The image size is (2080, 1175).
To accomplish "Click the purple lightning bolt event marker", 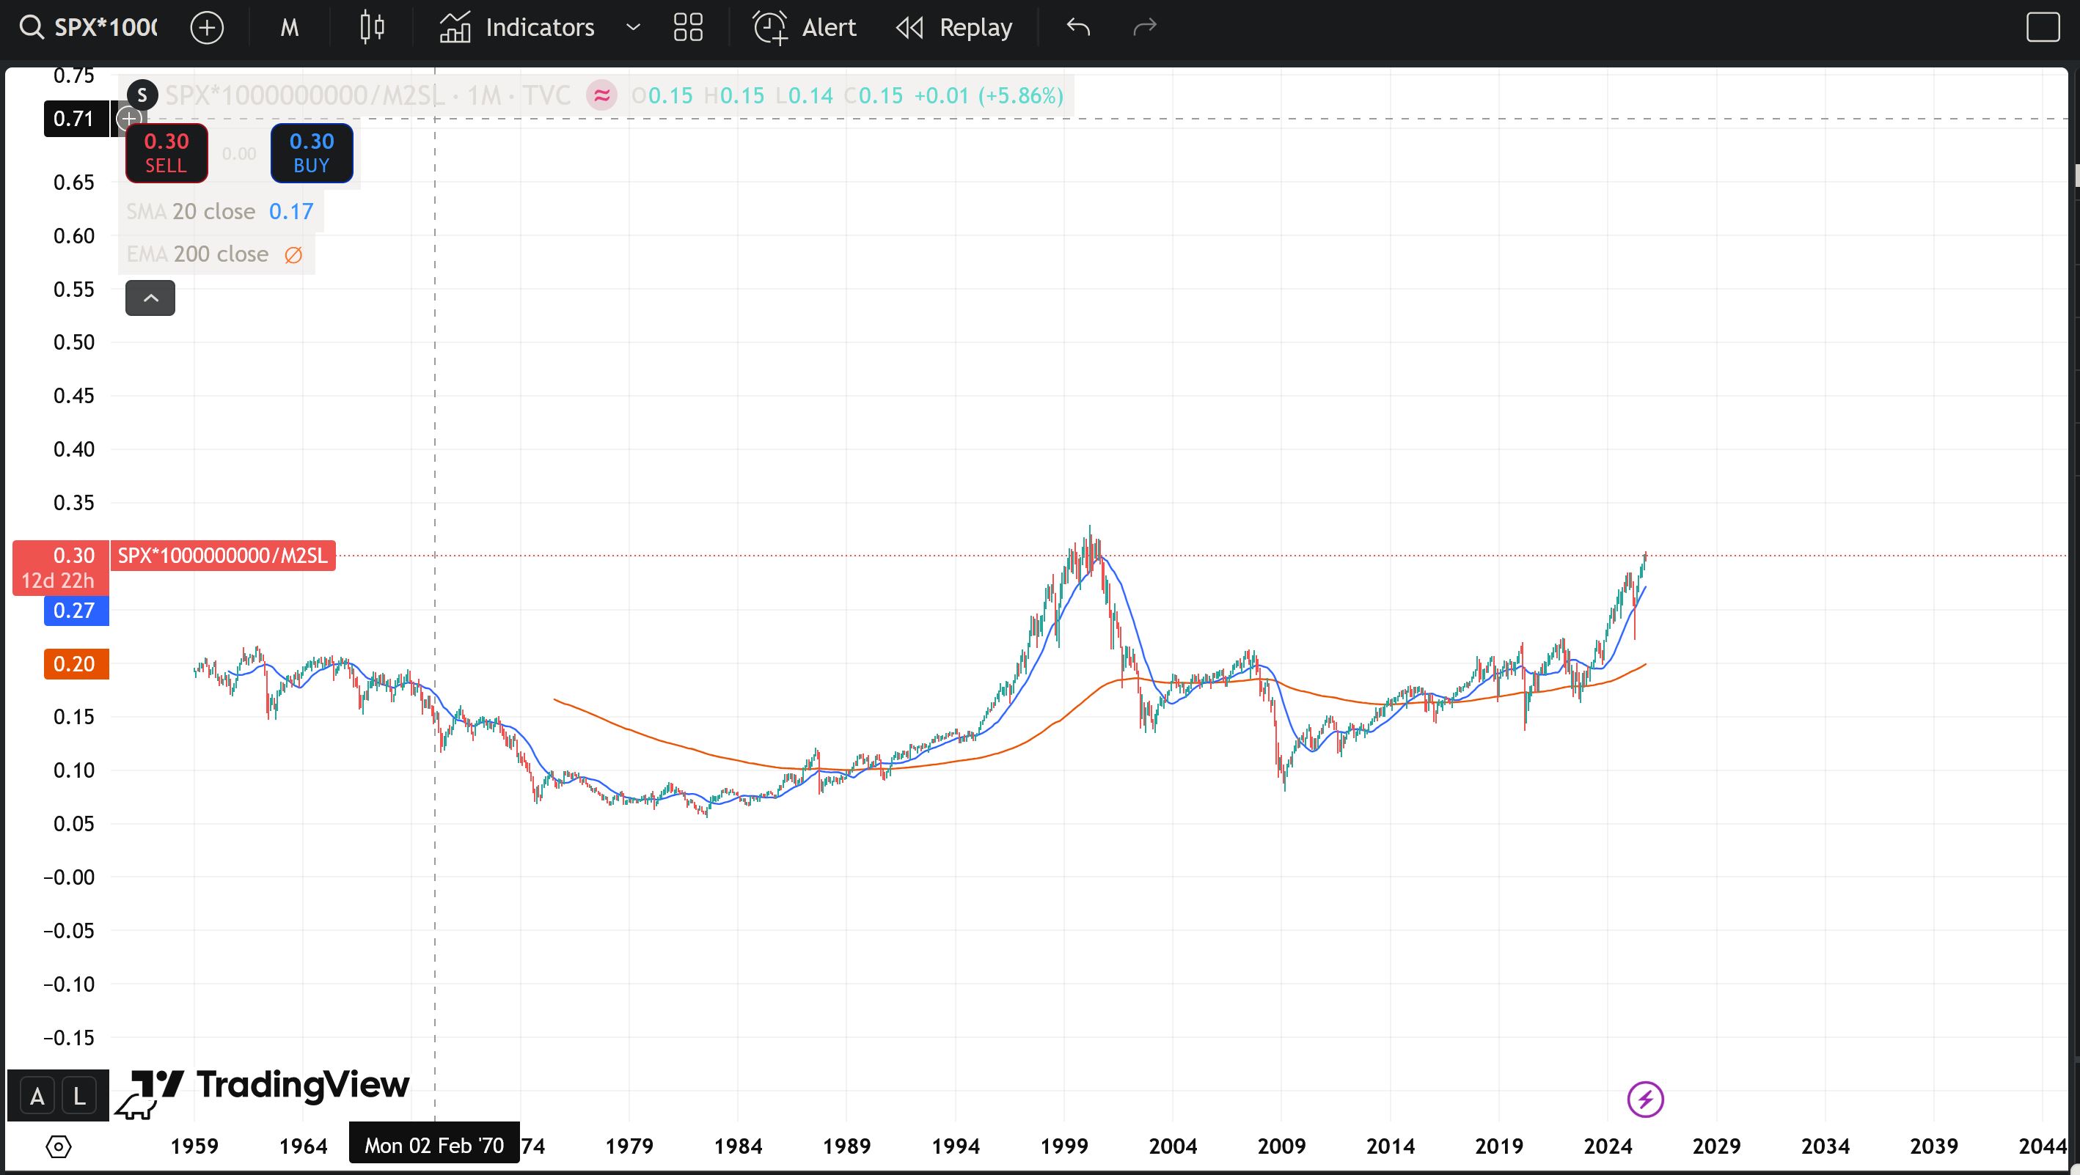I will tap(1645, 1100).
